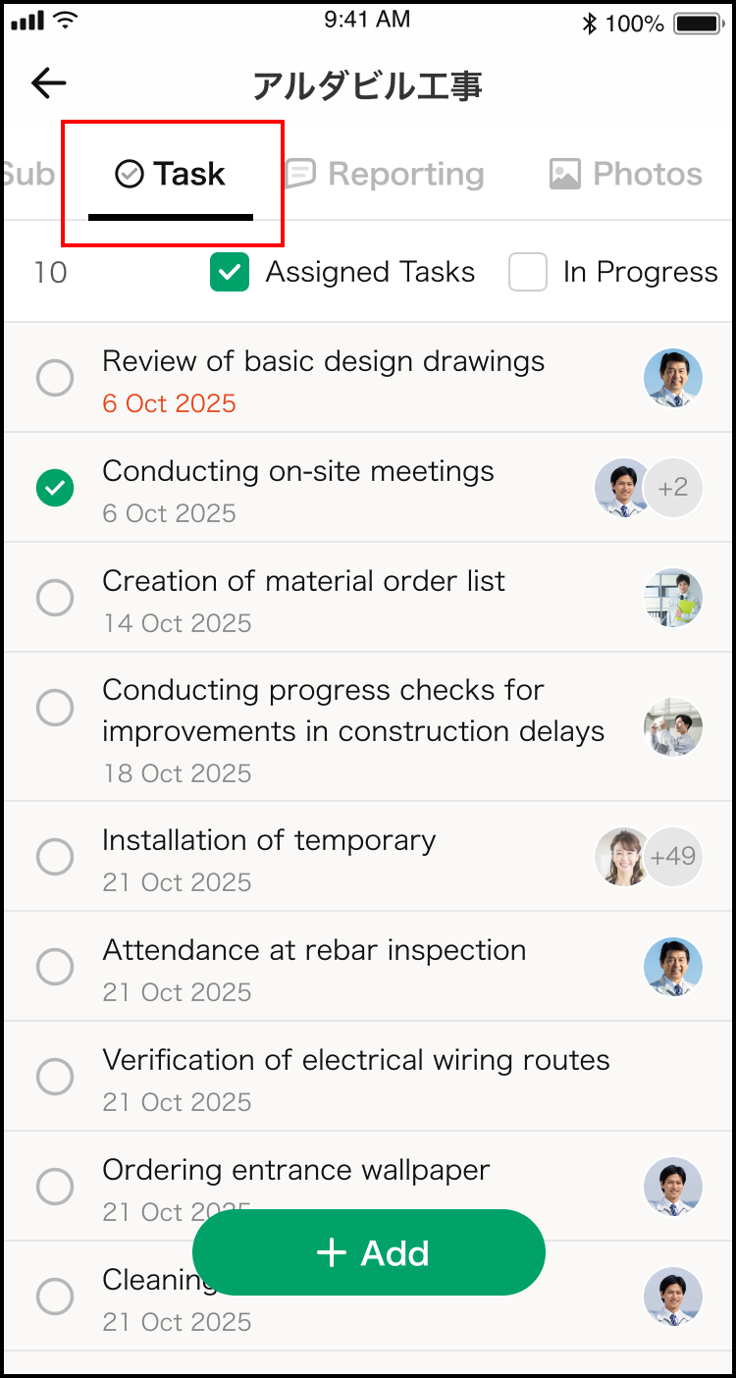This screenshot has width=736, height=1378.
Task: Tap the back arrow icon
Action: click(48, 84)
